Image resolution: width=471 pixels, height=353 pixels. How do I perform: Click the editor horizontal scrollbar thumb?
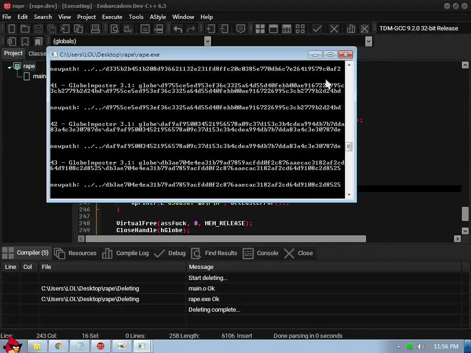[x=225, y=239]
